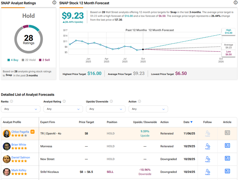Click the info icon next to Ranks

click(x=11, y=101)
